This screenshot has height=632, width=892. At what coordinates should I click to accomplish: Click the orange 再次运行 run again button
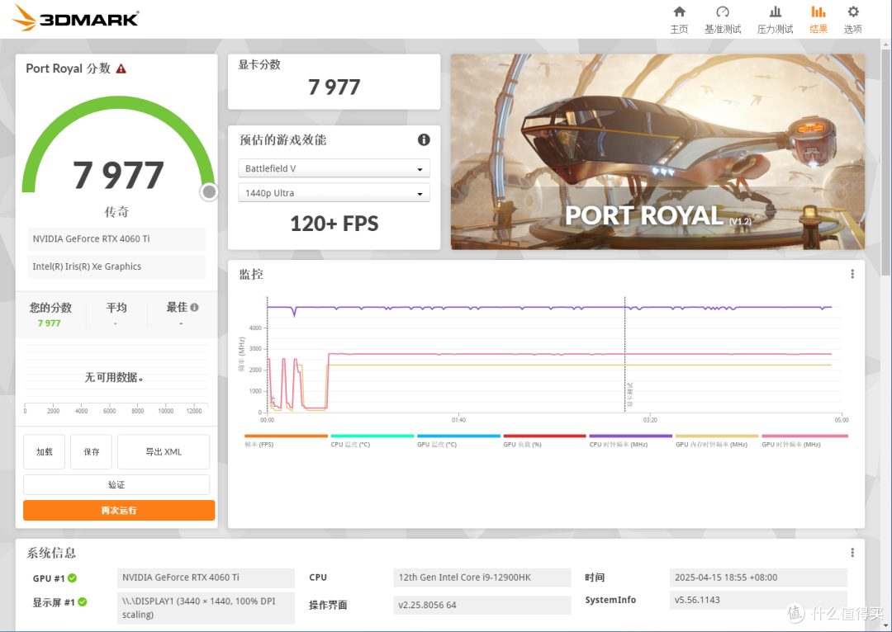coord(119,511)
